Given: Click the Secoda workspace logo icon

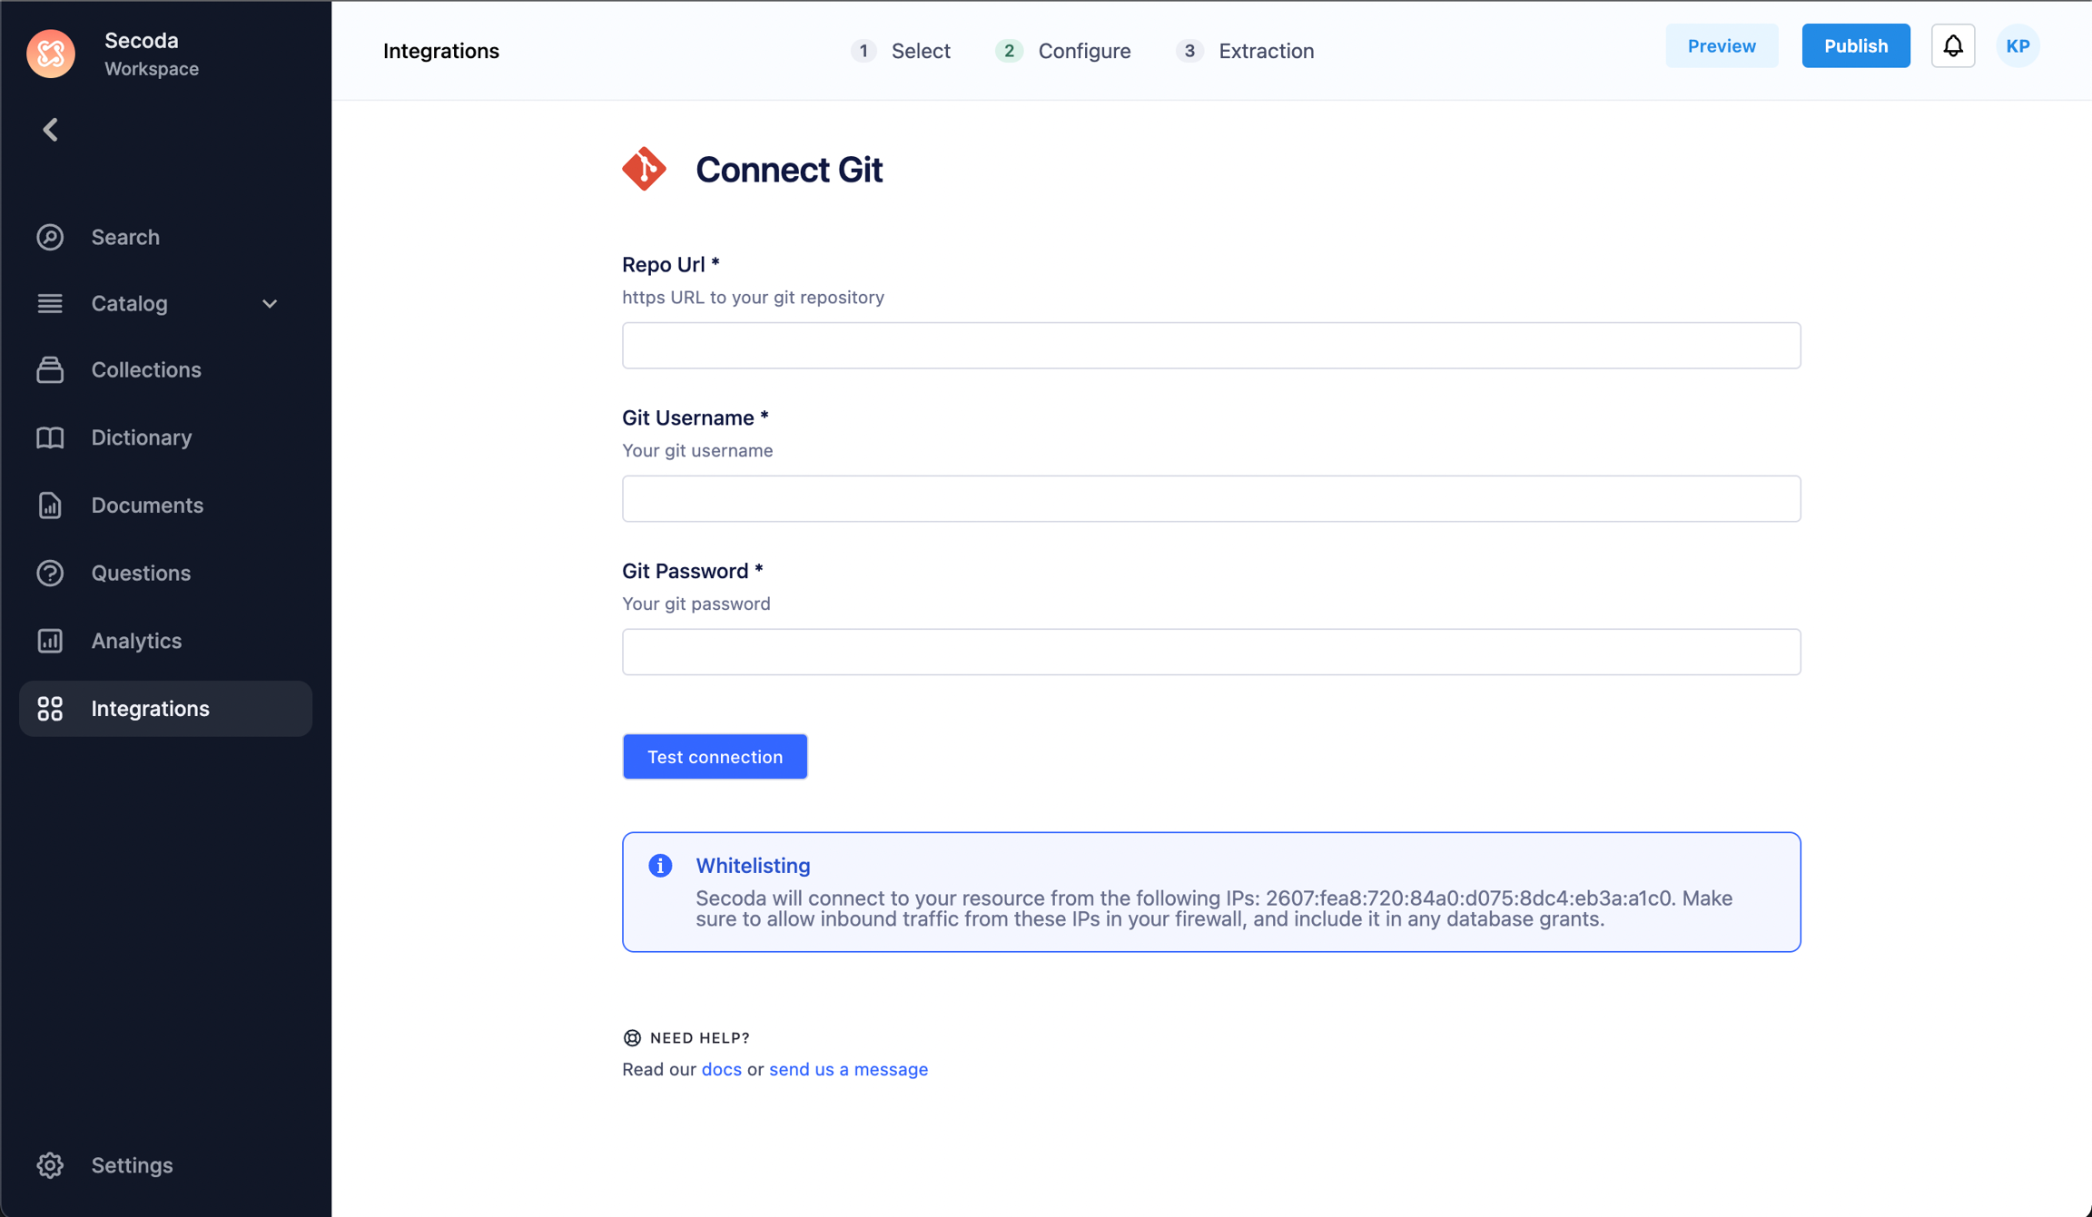Looking at the screenshot, I should point(51,54).
